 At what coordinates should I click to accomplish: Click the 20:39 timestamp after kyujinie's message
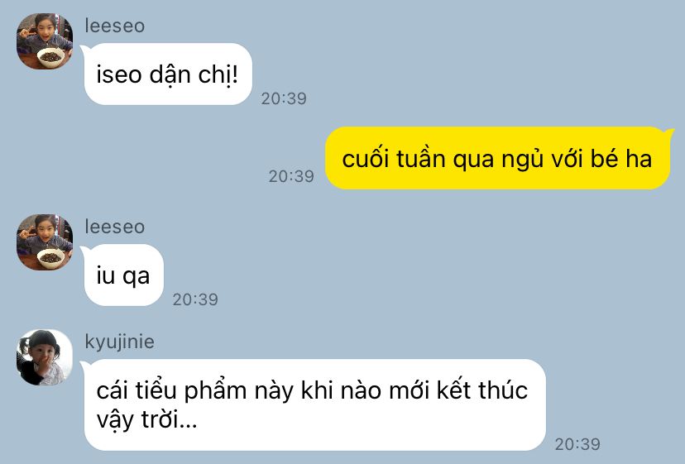[x=577, y=444]
